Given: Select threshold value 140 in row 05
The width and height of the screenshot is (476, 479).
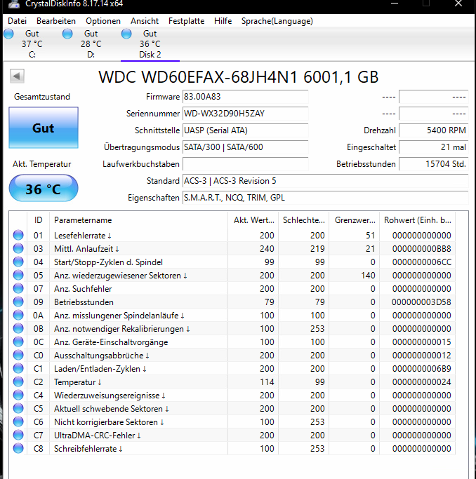Looking at the screenshot, I should point(368,276).
